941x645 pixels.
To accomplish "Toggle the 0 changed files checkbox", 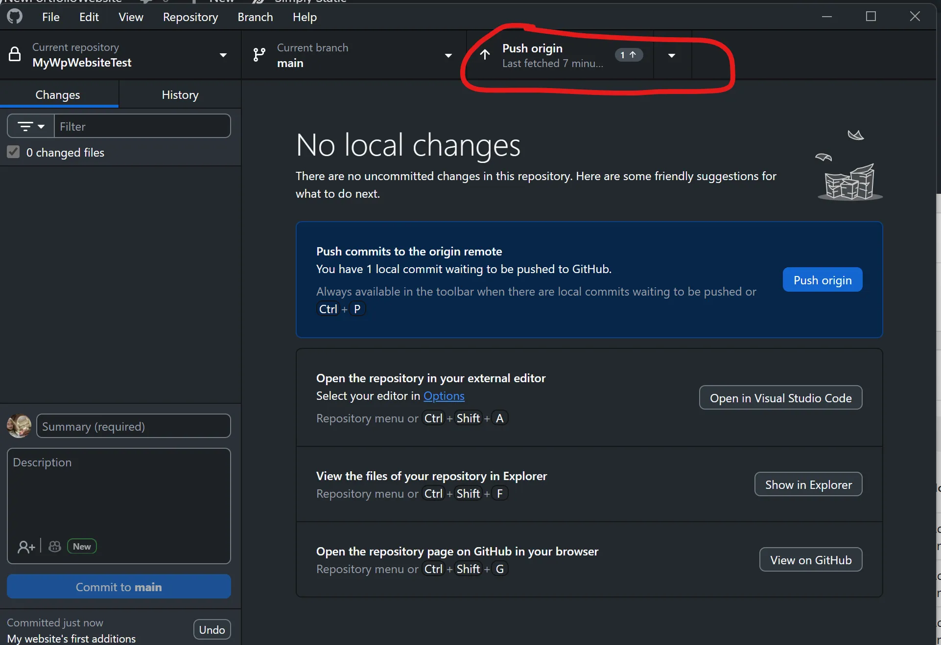I will (x=13, y=152).
